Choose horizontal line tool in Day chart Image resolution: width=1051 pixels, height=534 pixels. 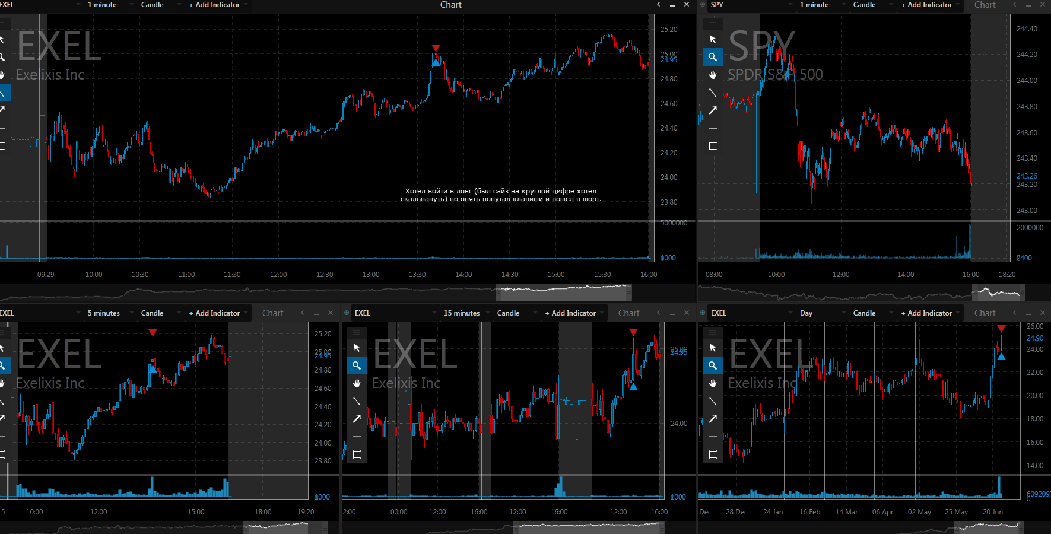pos(713,437)
